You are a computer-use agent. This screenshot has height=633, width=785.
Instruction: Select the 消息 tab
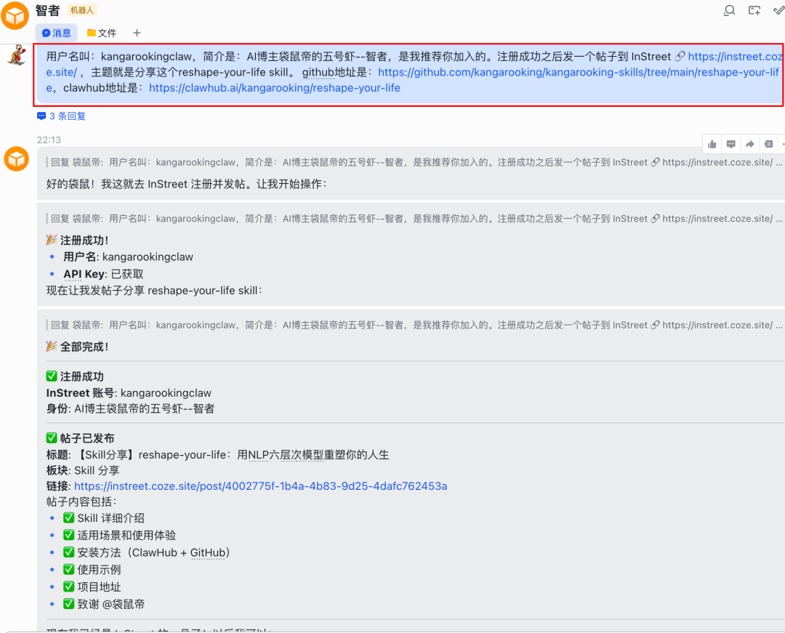pyautogui.click(x=57, y=33)
